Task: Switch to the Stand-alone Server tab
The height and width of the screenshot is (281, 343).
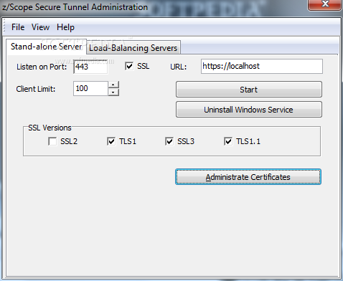Action: (x=47, y=47)
